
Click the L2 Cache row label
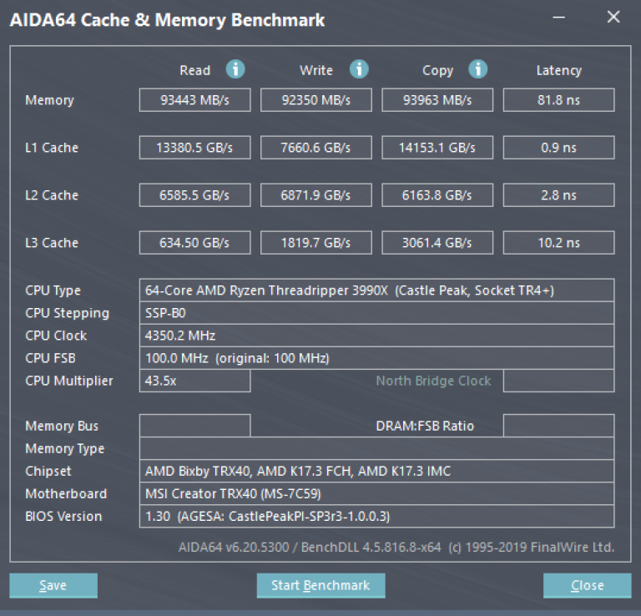[x=52, y=195]
